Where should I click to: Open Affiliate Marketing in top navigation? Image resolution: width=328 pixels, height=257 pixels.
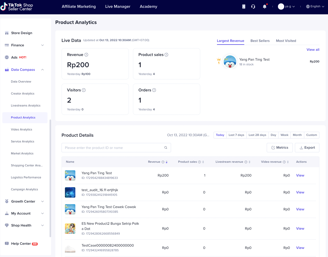(79, 7)
